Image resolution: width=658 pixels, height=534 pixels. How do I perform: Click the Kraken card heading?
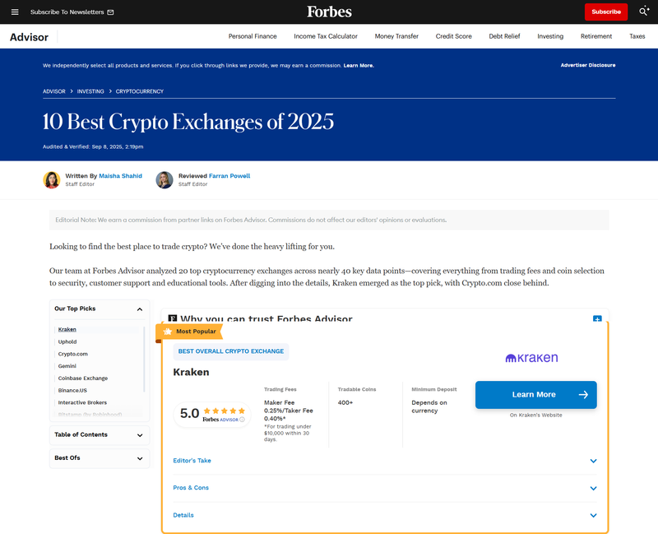pyautogui.click(x=191, y=373)
